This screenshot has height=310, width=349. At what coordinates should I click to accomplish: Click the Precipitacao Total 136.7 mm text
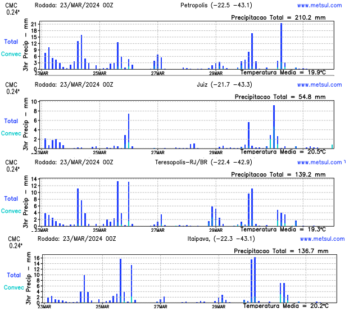coord(280,251)
